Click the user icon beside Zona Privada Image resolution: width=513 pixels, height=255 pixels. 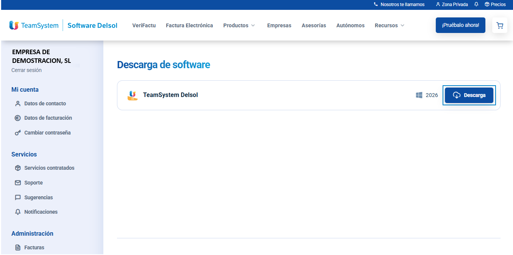tap(438, 5)
